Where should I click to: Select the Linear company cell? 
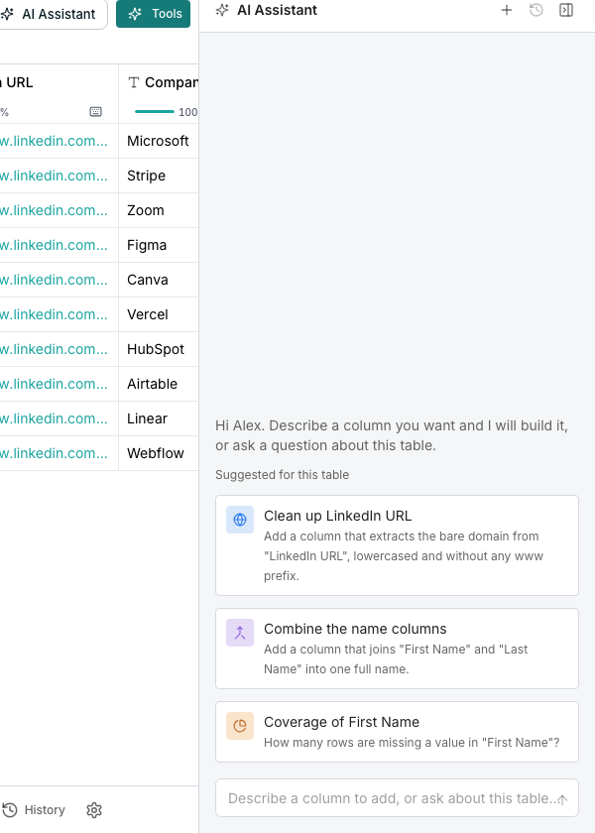159,418
